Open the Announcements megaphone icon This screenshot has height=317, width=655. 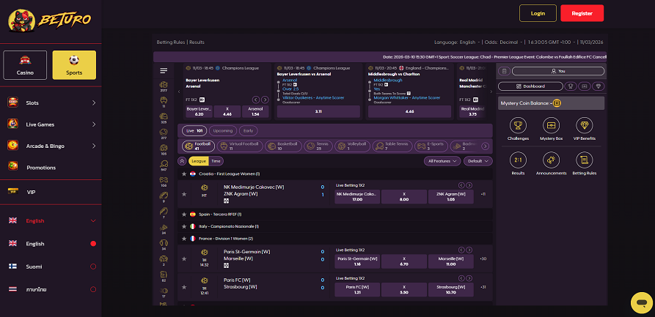tap(551, 160)
